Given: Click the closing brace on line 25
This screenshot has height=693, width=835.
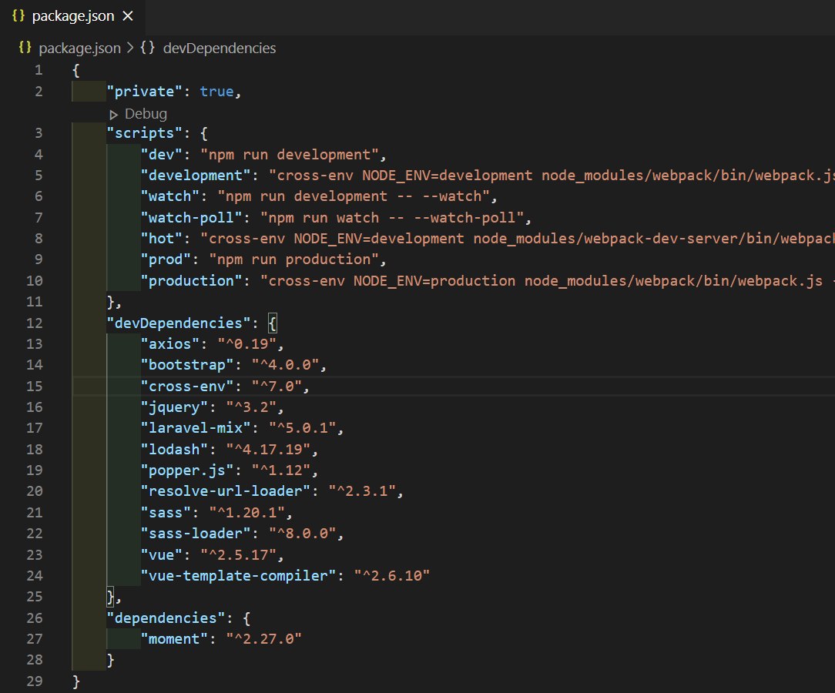Looking at the screenshot, I should click(110, 597).
